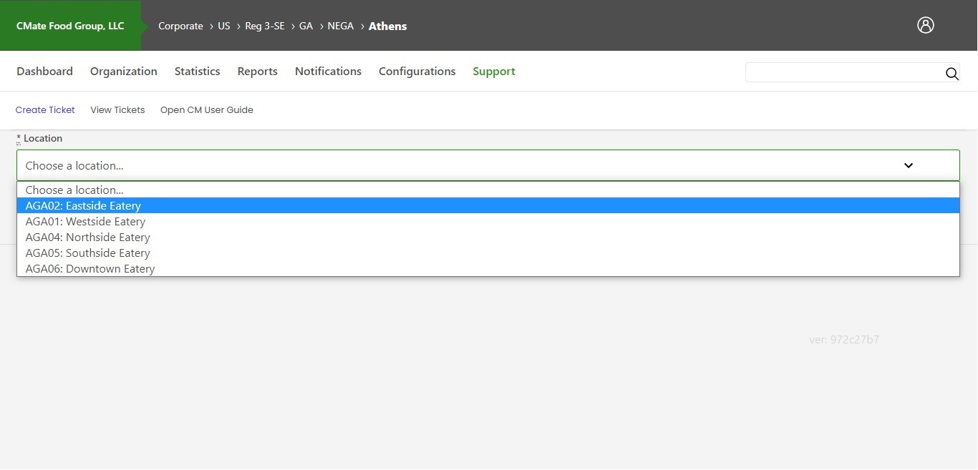Screen dimensions: 978x470
Task: Open the Reports menu
Action: (257, 71)
